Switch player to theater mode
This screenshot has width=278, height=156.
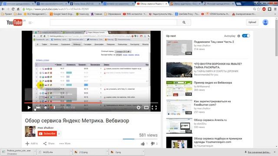[x=146, y=107]
